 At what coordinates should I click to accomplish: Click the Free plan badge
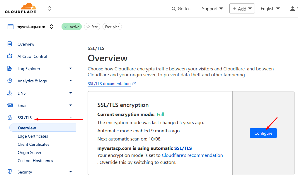[x=112, y=27]
